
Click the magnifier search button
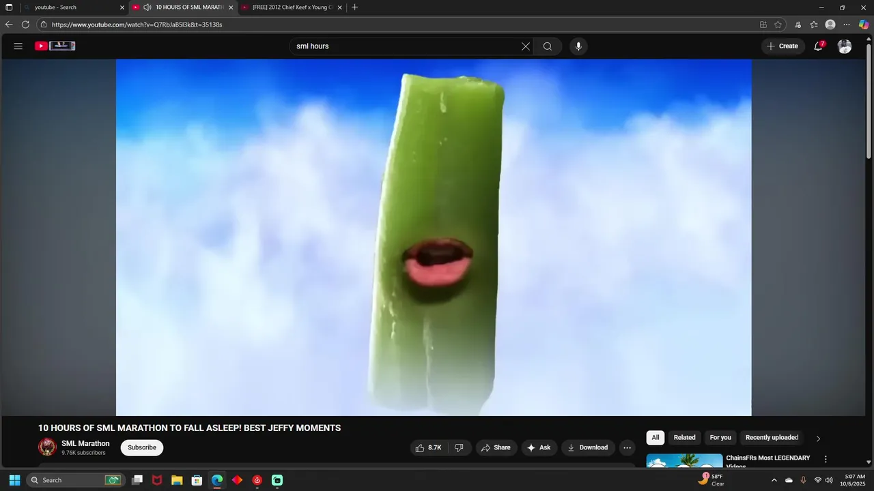(x=548, y=46)
